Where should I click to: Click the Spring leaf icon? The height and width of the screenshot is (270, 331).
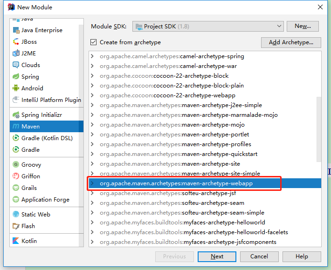click(16, 76)
